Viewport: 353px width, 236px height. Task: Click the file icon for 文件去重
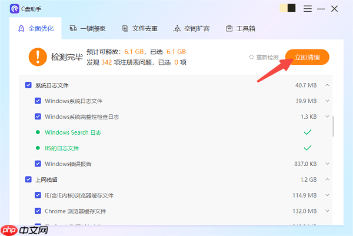(125, 28)
